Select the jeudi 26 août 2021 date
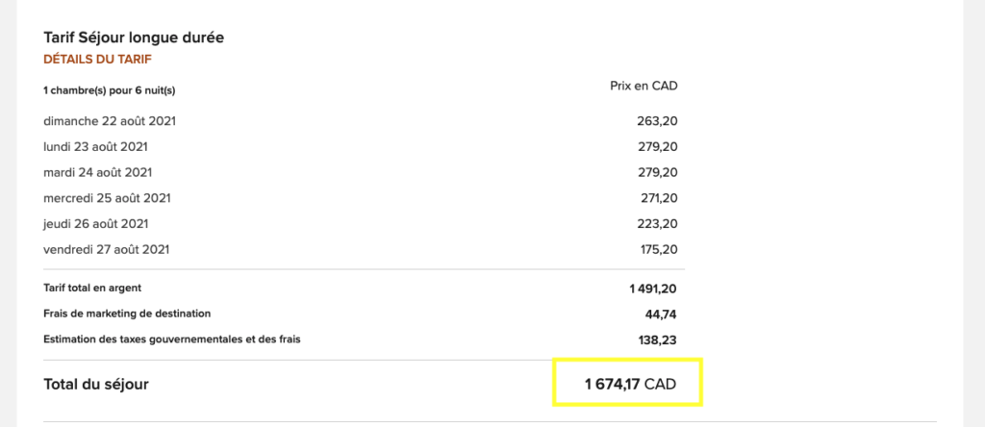The height and width of the screenshot is (427, 985). pyautogui.click(x=96, y=225)
